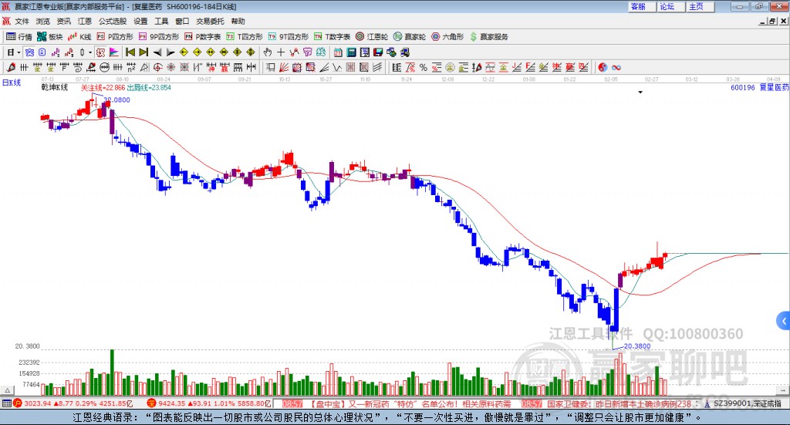Move chart right with black right arrow
Viewport: 790px width, 425px height.
170,52
